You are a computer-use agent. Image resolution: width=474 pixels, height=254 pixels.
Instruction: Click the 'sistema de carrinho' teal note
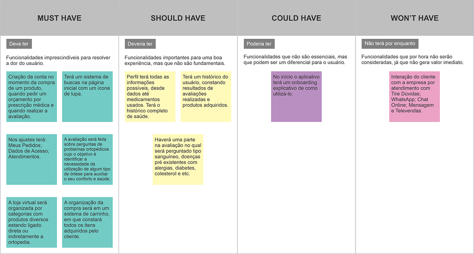87,222
